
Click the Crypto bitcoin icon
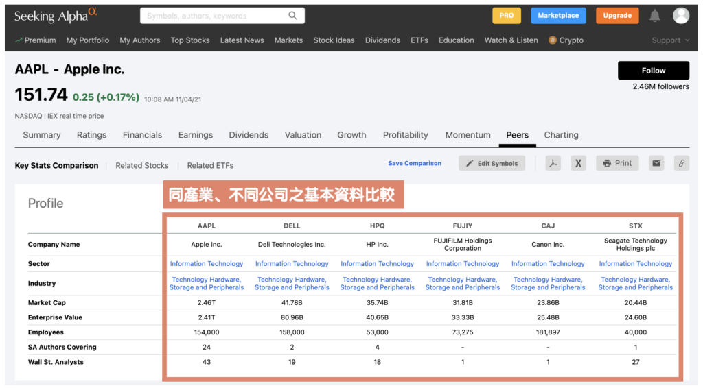click(553, 40)
